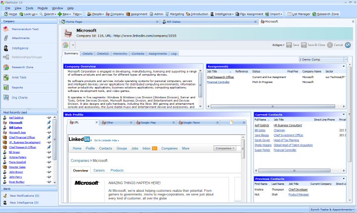
Task: Click the Cancel button icon
Action: click(x=330, y=45)
